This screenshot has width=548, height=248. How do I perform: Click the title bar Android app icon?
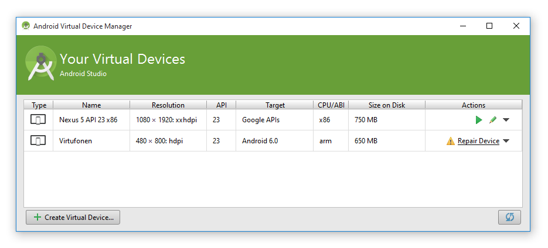(x=26, y=26)
